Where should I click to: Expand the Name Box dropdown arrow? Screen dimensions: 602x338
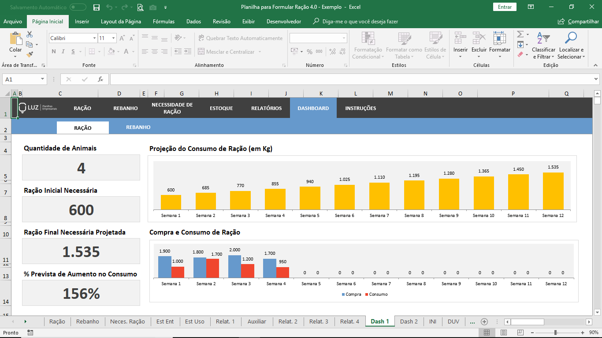[43, 79]
